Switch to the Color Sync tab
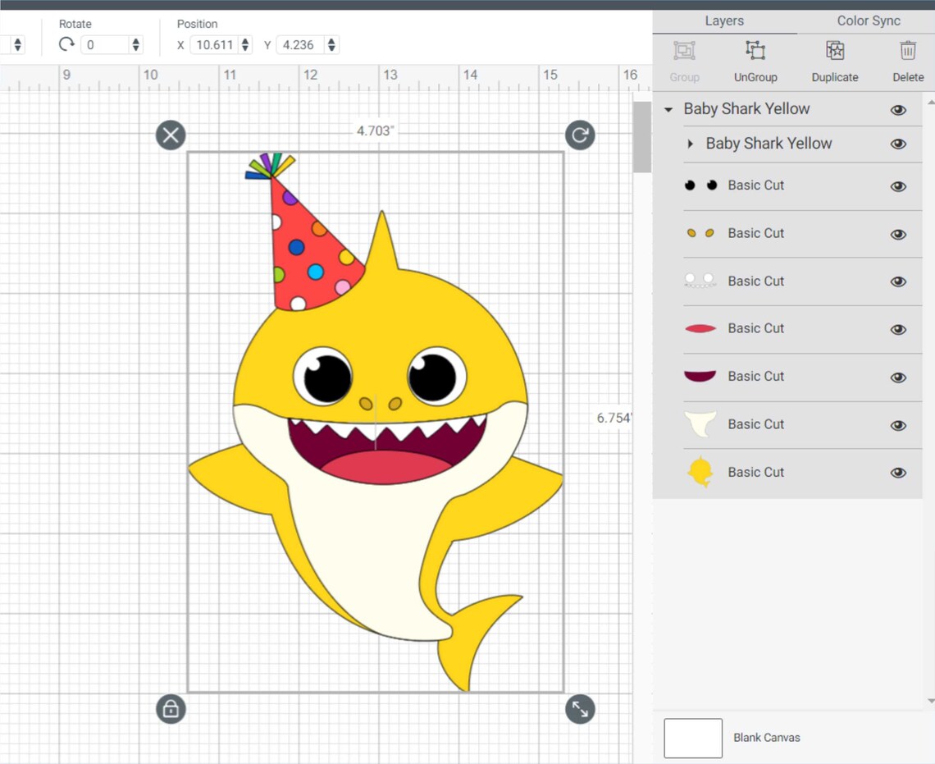 tap(869, 21)
